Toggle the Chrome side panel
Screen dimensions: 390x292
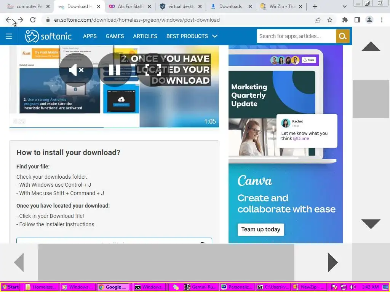357,20
